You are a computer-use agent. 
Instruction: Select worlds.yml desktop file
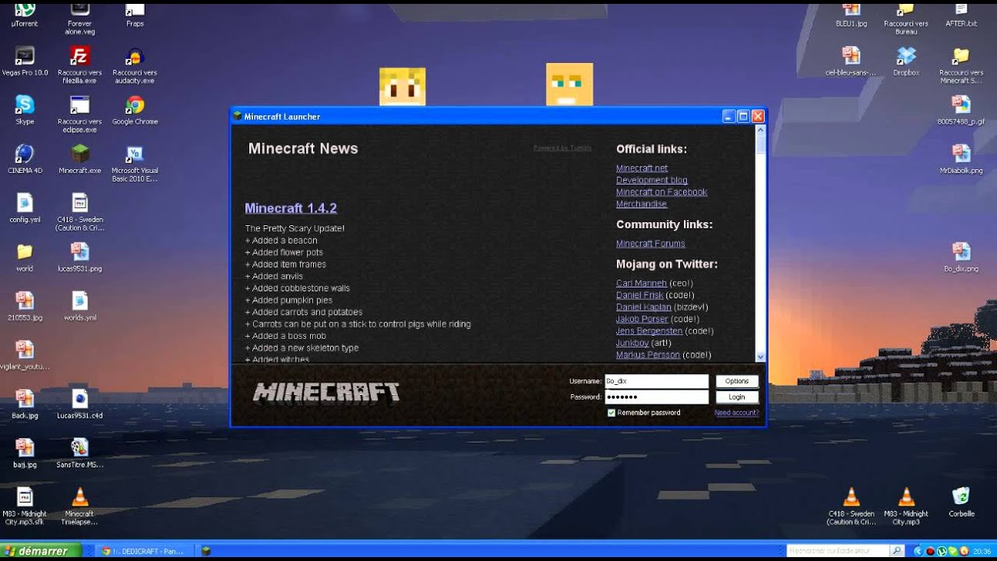click(79, 306)
